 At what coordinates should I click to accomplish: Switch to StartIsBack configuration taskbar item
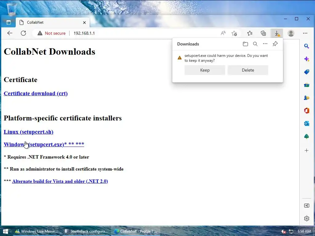86,231
